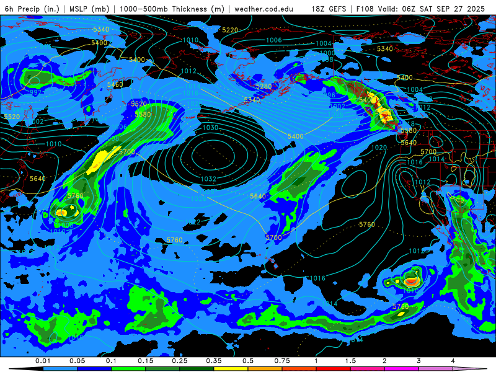Click the light purple 3 inch legend swatch

(436, 369)
